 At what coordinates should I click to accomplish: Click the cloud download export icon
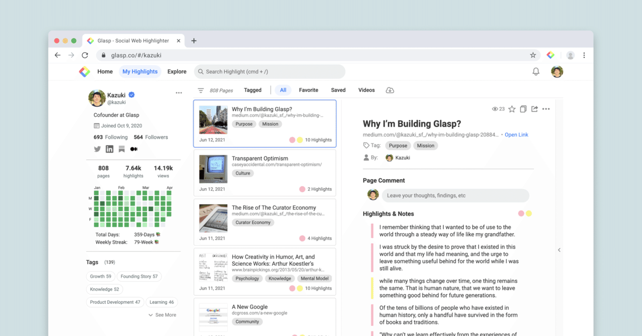(x=390, y=90)
